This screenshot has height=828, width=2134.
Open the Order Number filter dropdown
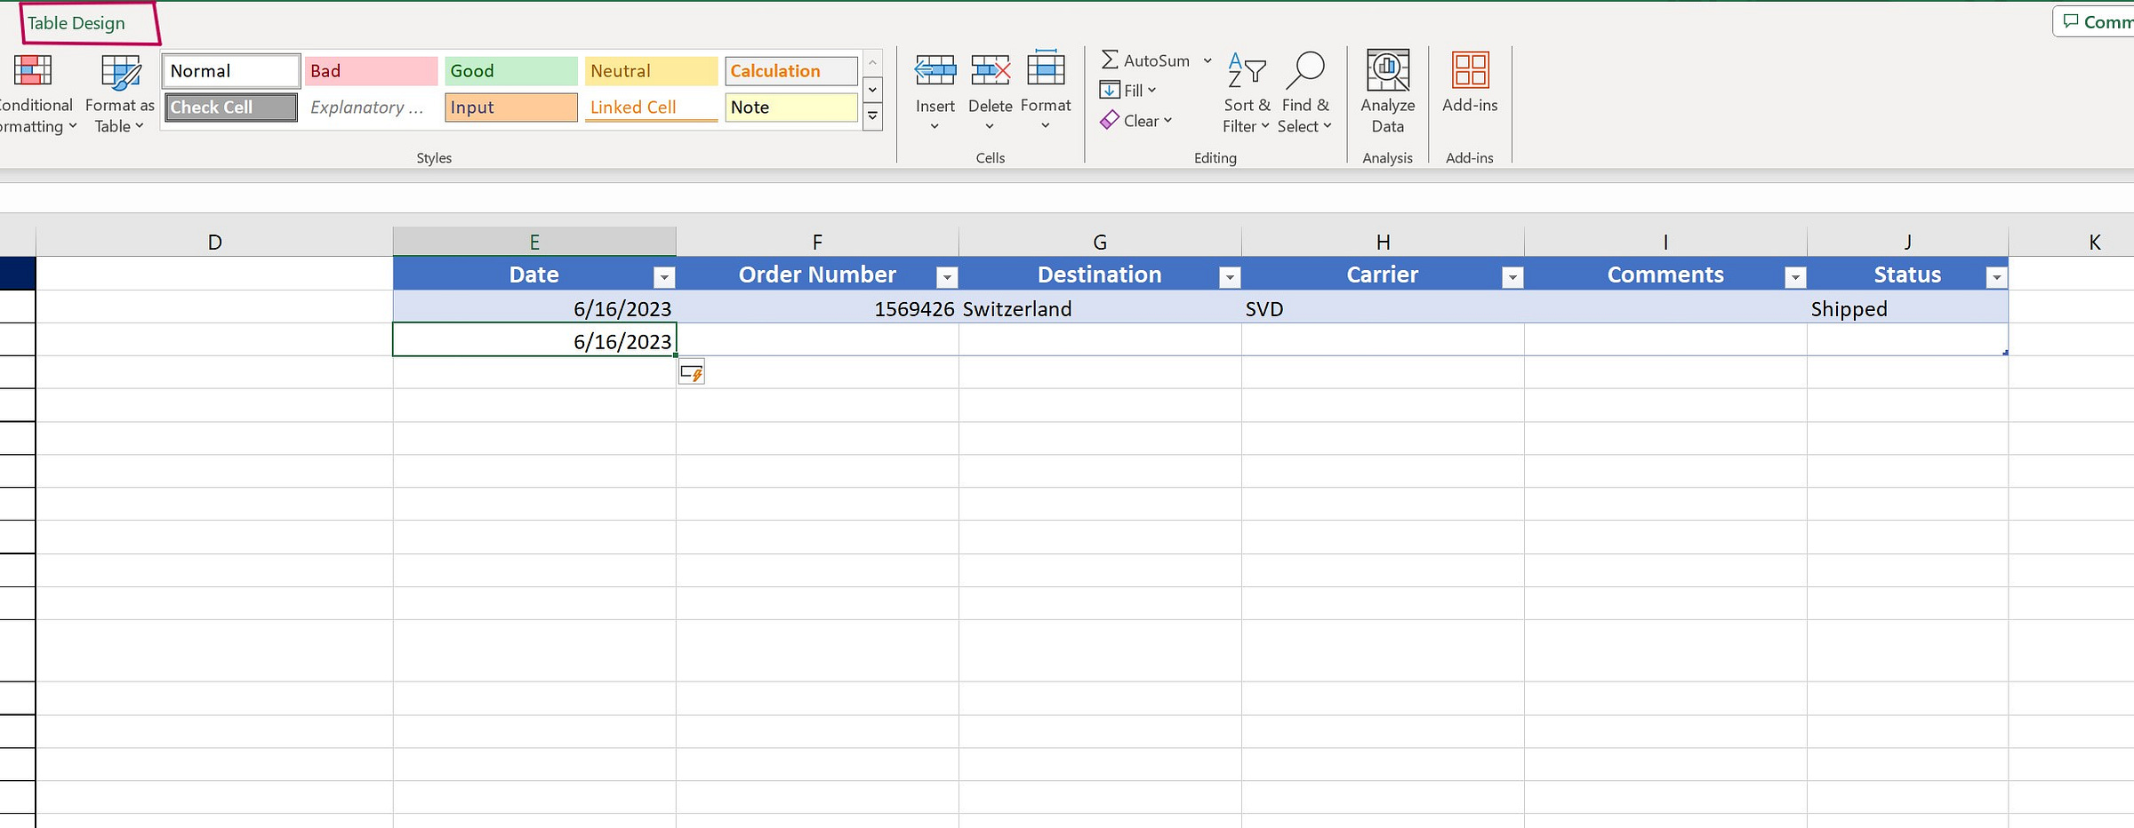pos(947,277)
